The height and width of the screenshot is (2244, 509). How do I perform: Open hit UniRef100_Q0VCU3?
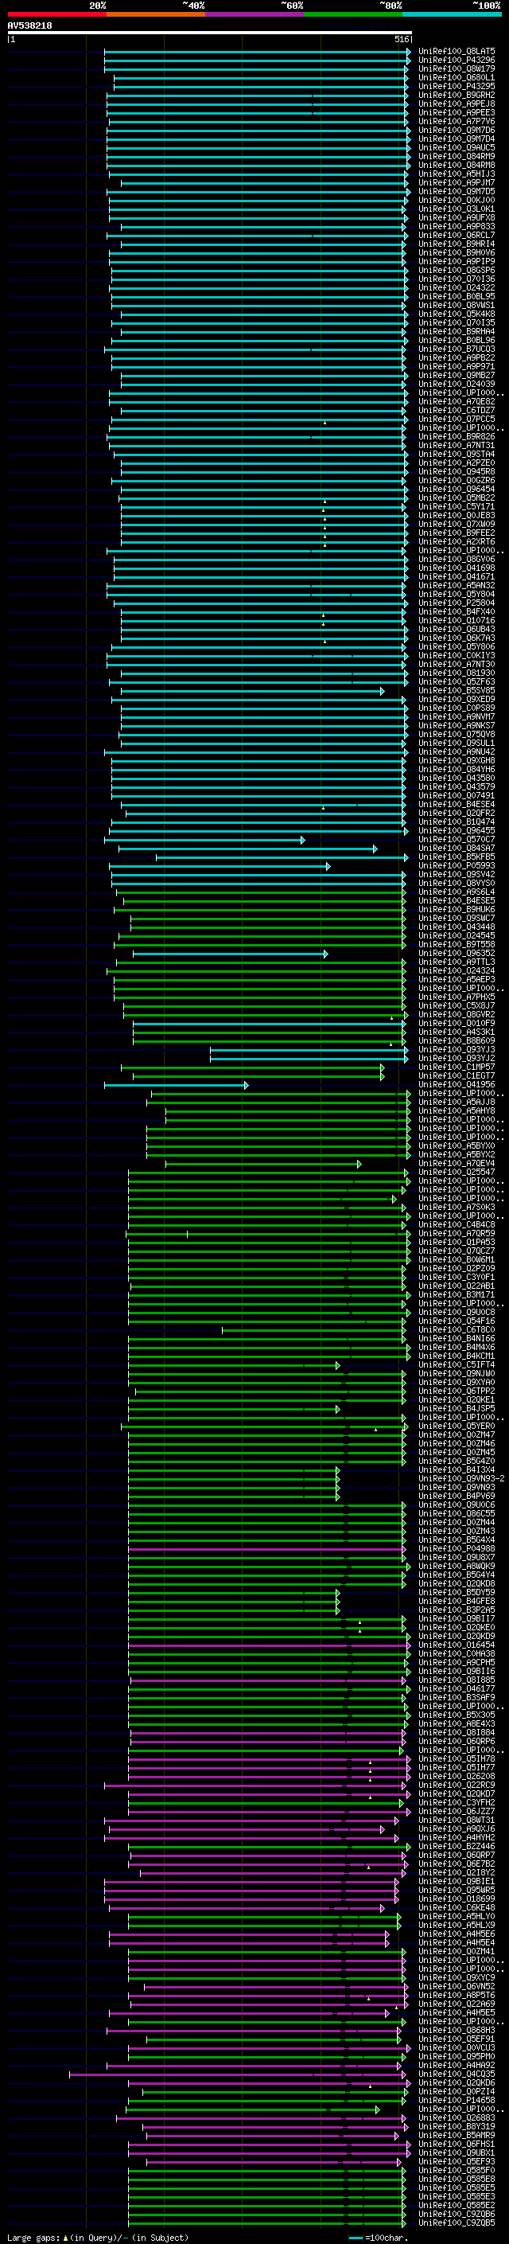457,2048
